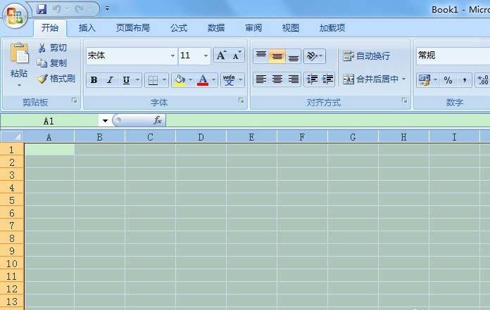Toggle italic formatting

point(110,80)
